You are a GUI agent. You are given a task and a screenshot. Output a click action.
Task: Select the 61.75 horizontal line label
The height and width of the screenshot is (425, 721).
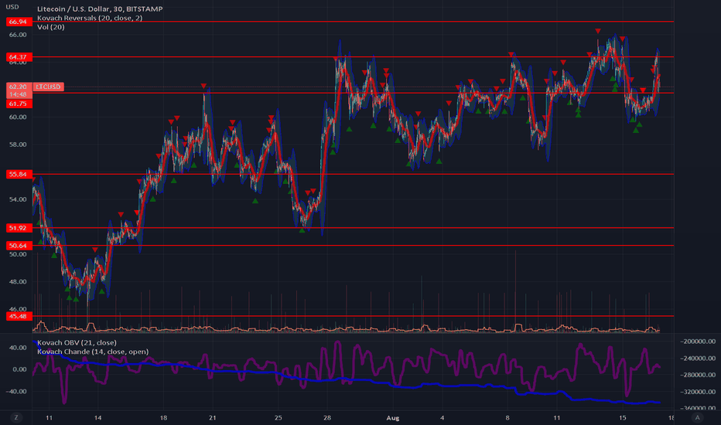pos(19,104)
